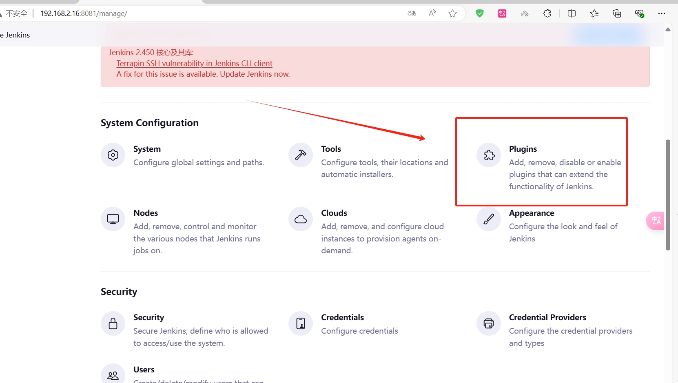Screen dimensions: 678x383
Task: Open Terrapin SSH vulnerability link
Action: click(x=194, y=63)
